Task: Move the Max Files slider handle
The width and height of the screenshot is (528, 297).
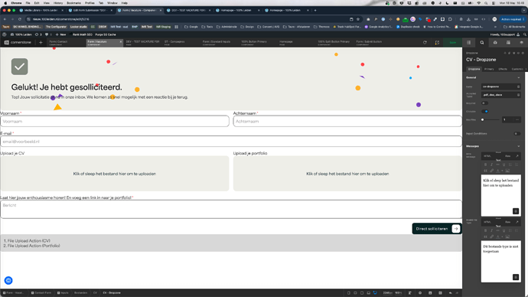Action: coord(483,119)
